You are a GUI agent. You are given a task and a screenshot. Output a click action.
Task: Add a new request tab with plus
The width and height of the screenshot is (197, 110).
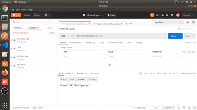tap(126, 24)
